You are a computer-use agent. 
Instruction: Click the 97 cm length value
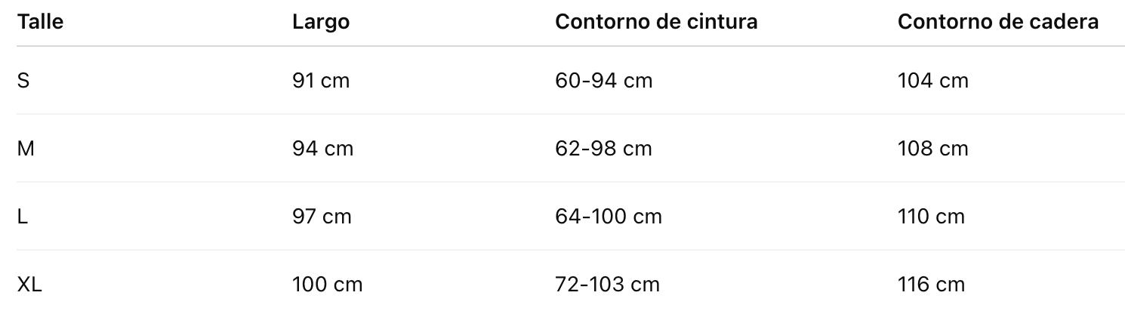(322, 217)
